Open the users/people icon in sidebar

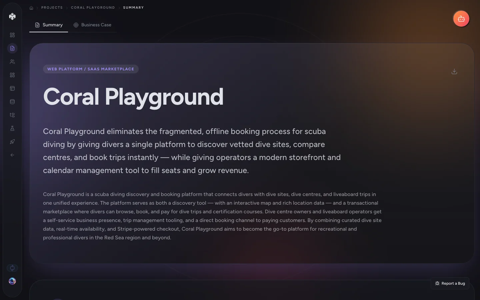(x=12, y=62)
